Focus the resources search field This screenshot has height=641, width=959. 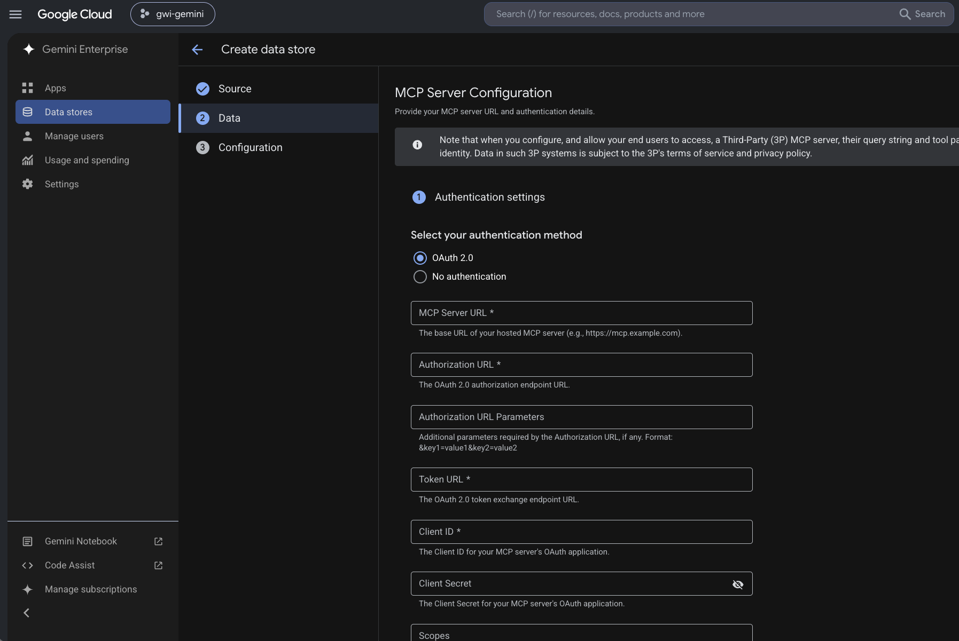click(x=689, y=14)
